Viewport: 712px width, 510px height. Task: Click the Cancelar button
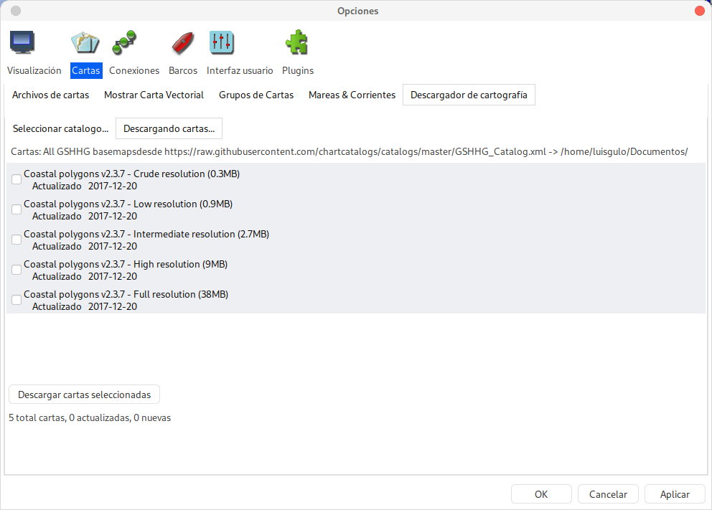coord(608,494)
